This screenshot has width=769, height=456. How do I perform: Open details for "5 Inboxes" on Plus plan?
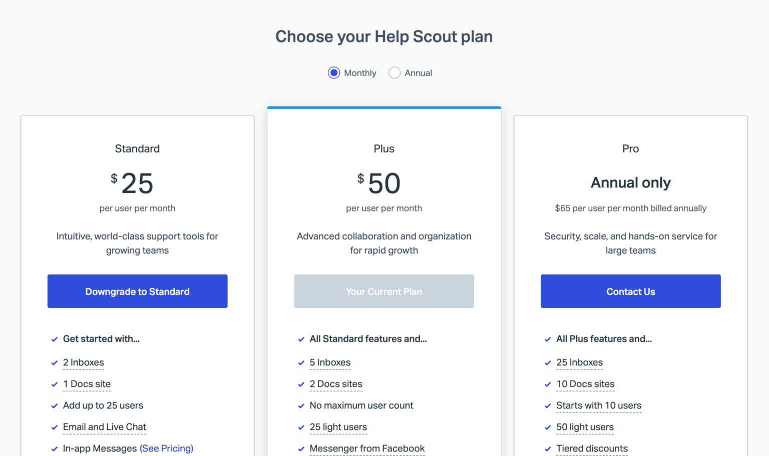click(x=330, y=362)
